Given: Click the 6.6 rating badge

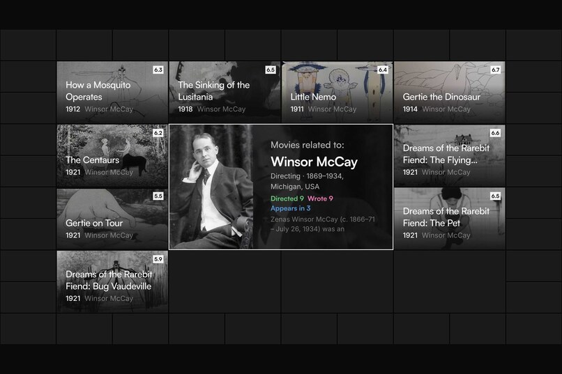Looking at the screenshot, I should click(x=495, y=133).
